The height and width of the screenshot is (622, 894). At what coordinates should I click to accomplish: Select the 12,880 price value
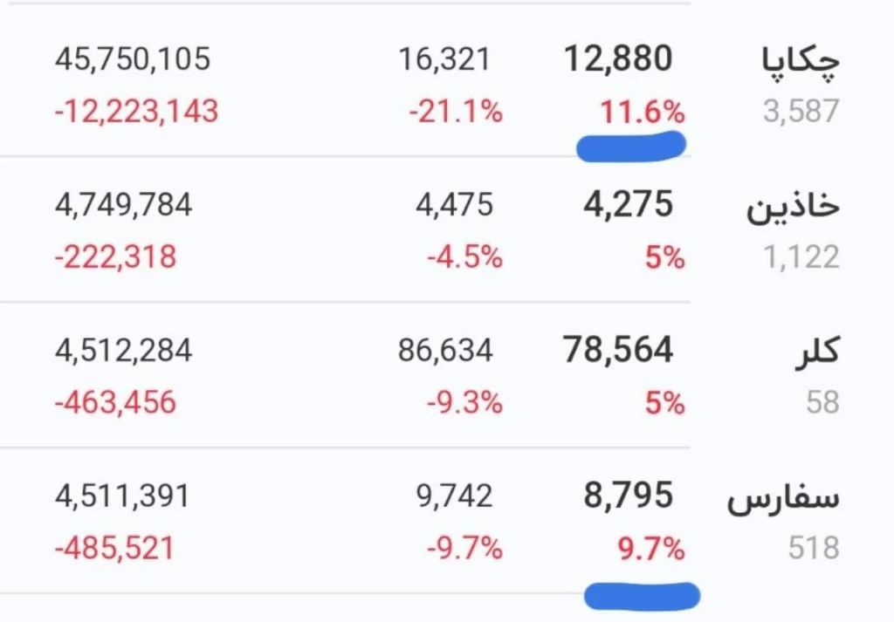click(x=618, y=58)
